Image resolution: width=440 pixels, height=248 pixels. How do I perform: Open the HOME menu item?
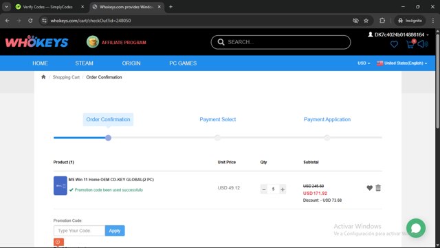pyautogui.click(x=40, y=63)
